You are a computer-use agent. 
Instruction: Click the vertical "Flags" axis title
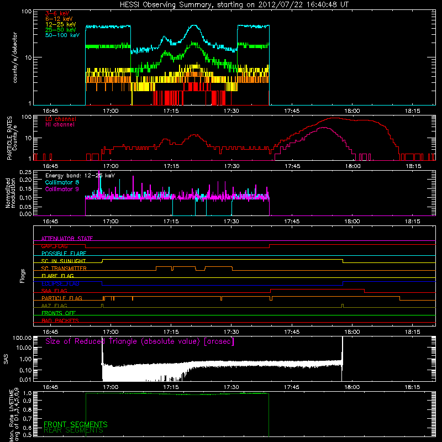[23, 276]
